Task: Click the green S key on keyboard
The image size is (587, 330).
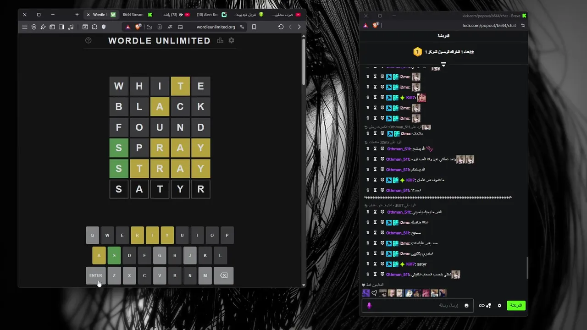Action: click(x=114, y=255)
